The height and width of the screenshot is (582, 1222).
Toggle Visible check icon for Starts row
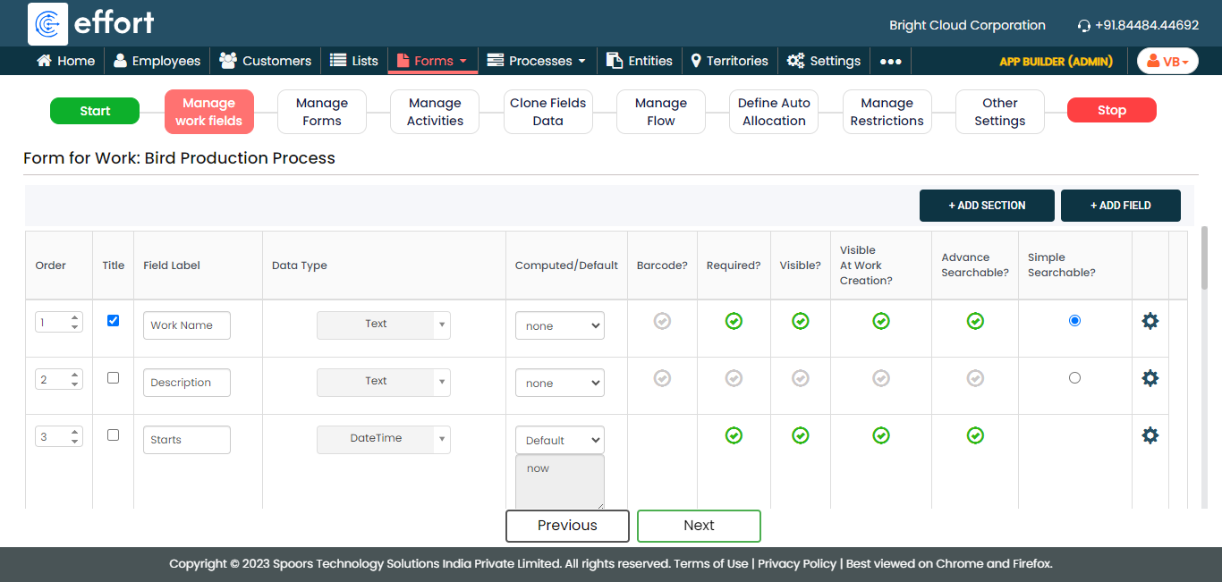click(801, 435)
